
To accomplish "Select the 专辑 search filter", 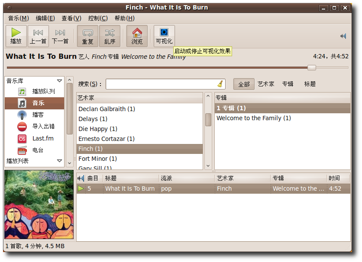I will (288, 84).
